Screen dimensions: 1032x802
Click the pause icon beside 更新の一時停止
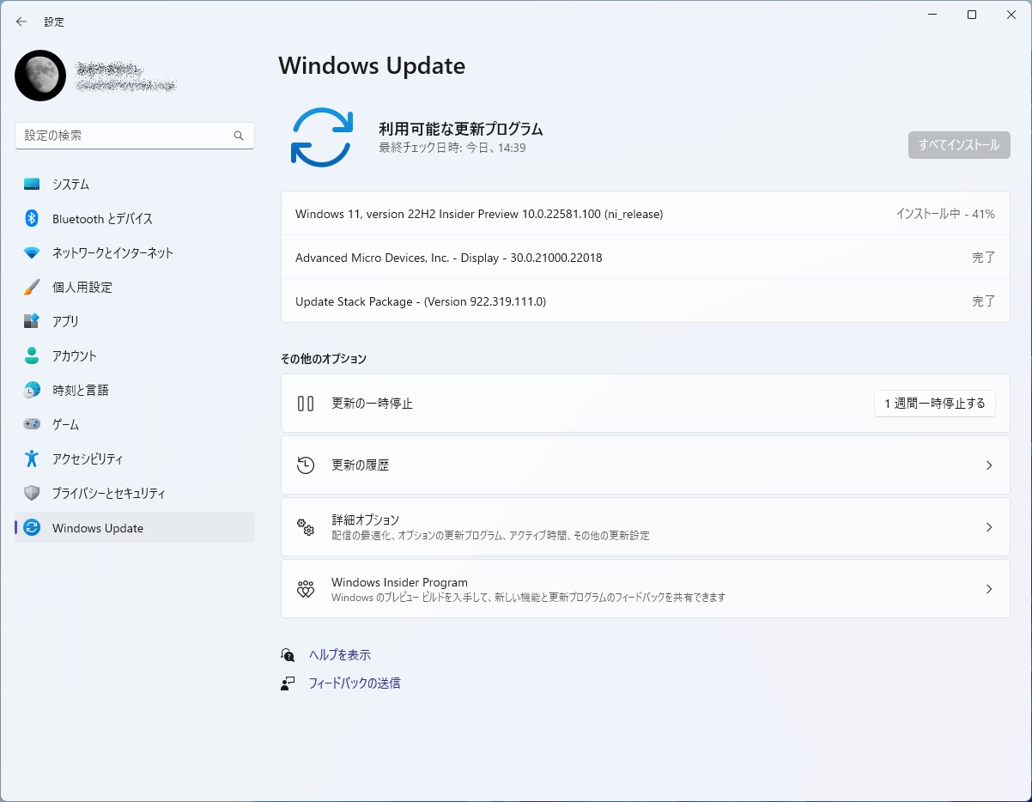click(x=306, y=404)
